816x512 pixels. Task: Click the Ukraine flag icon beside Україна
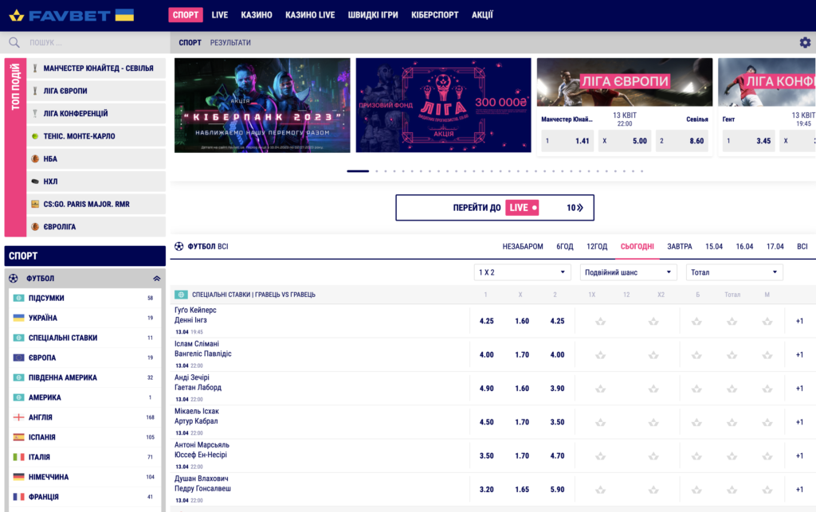[18, 318]
